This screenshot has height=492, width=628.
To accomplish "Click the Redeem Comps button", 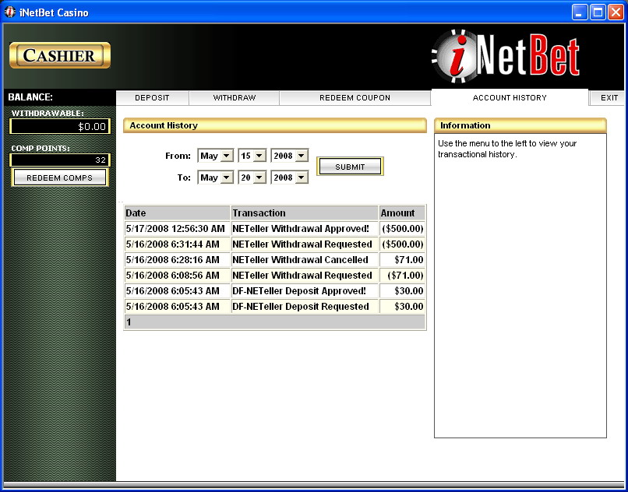I will coord(60,177).
